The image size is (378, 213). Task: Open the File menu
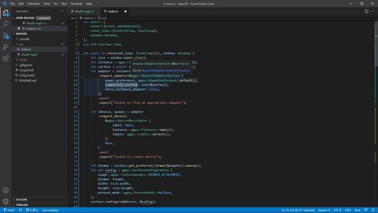coord(12,4)
